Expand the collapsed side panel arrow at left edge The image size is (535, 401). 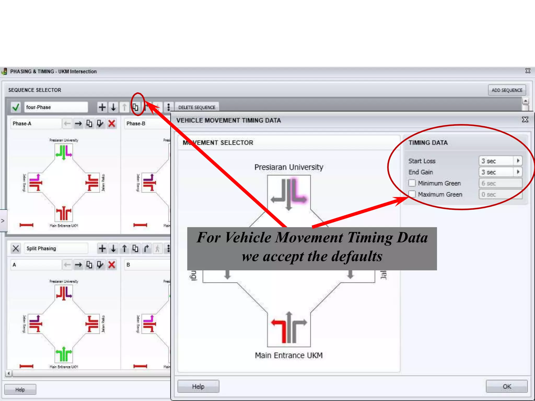tap(3, 221)
